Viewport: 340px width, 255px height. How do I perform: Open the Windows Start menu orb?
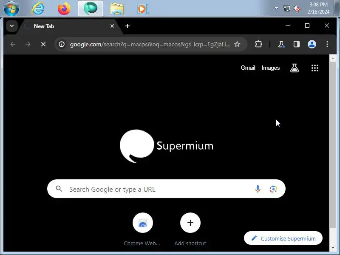click(x=11, y=8)
